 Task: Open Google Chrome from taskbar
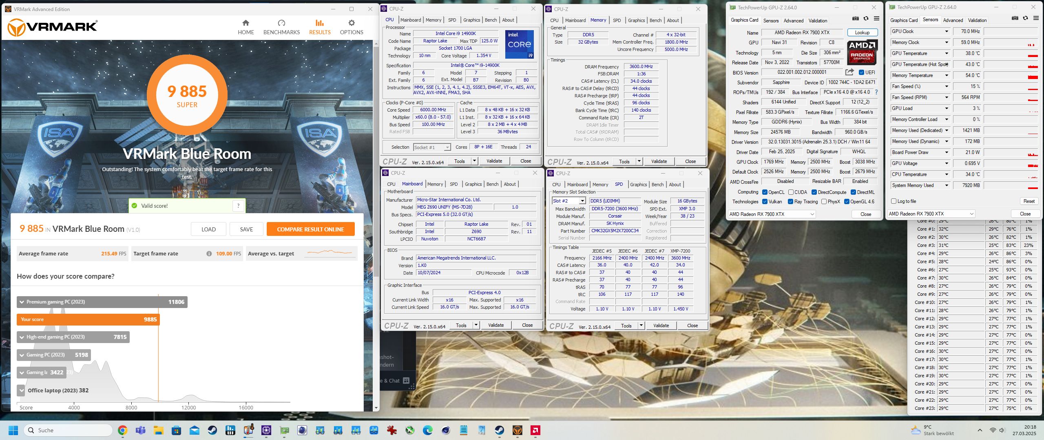point(122,430)
